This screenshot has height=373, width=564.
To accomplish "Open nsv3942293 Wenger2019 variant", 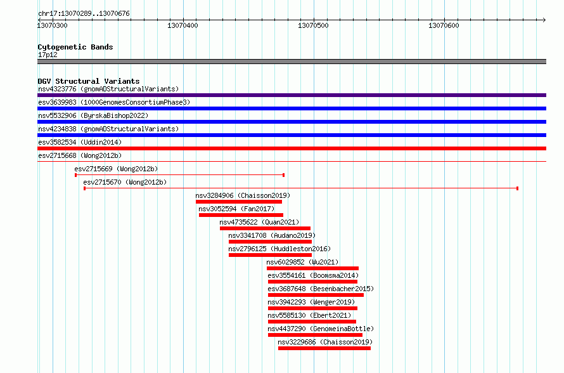I will coord(311,302).
